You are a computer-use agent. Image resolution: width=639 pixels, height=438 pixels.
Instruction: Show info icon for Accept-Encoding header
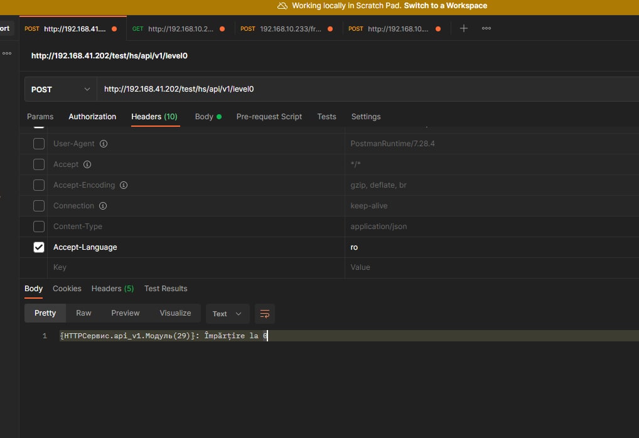[124, 185]
